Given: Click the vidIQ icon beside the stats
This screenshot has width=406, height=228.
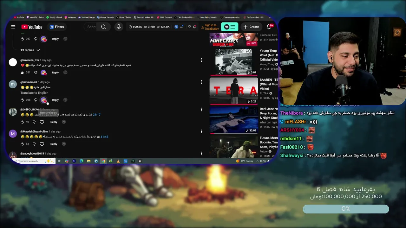Looking at the screenshot, I should point(176,27).
